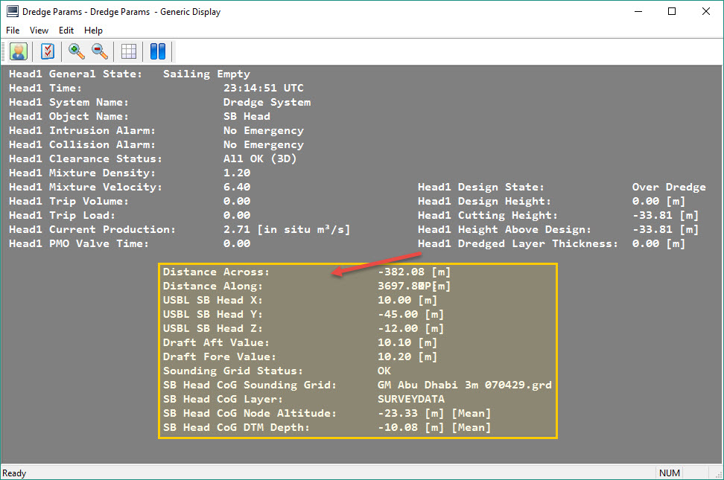724x480 pixels.
Task: Zoom out with the minus magnifier
Action: click(x=99, y=51)
